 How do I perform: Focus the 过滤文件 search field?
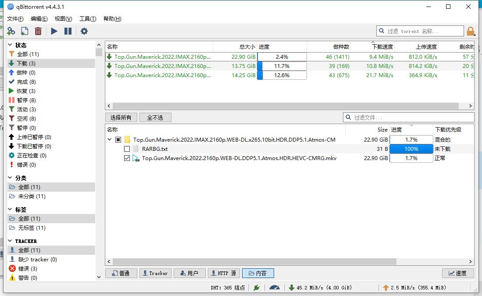[x=408, y=118]
